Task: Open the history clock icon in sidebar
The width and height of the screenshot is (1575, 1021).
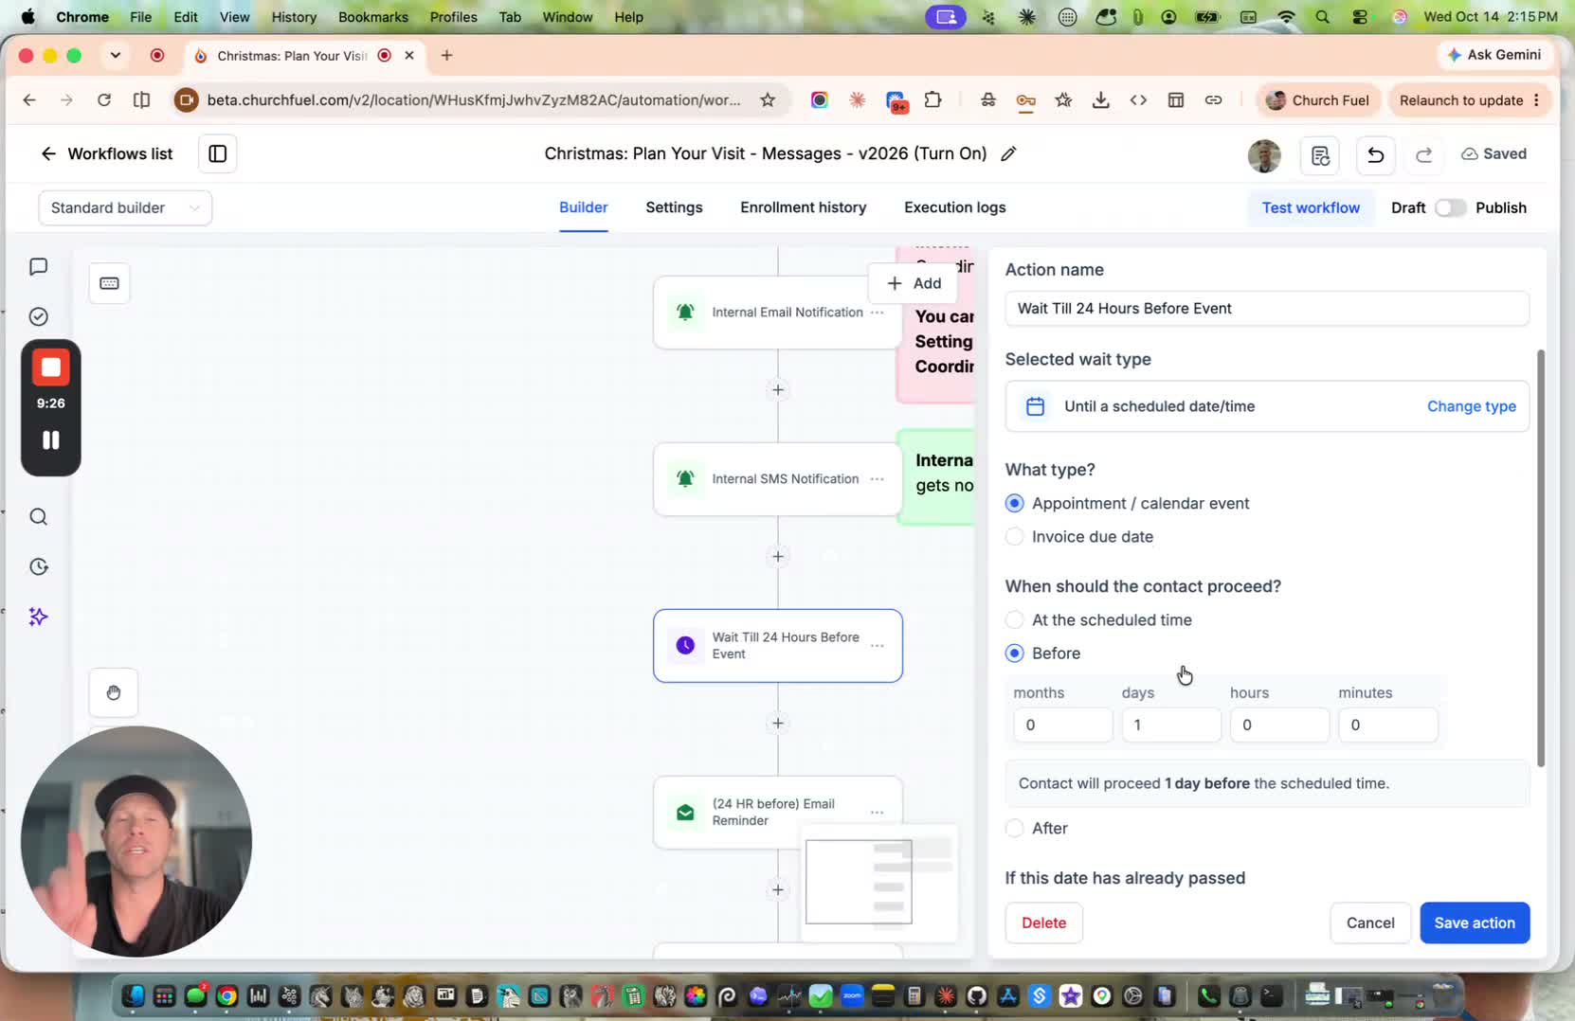Action: click(x=38, y=566)
